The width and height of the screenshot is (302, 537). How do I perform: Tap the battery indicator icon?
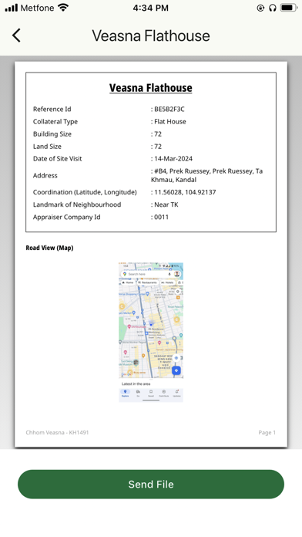click(289, 8)
